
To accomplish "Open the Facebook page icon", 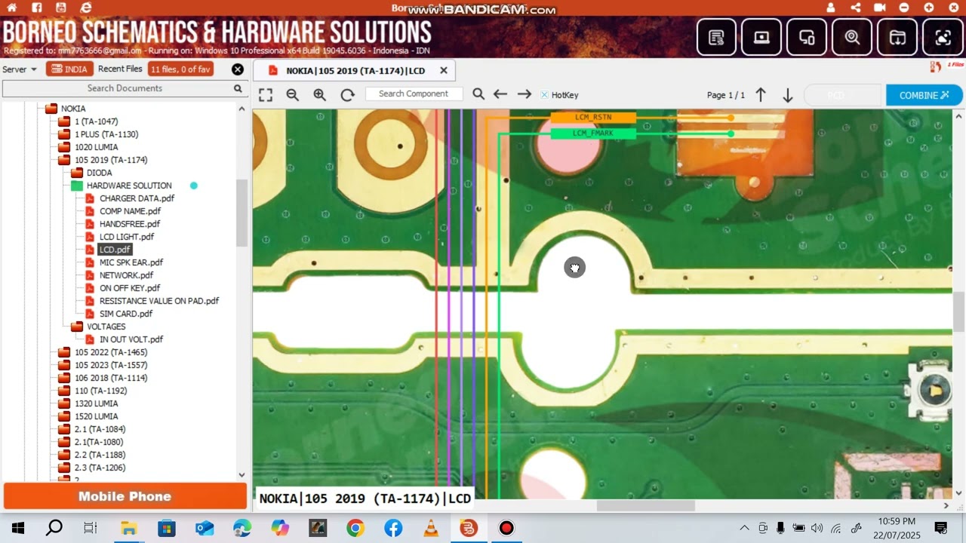I will (x=36, y=8).
